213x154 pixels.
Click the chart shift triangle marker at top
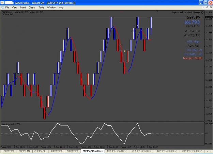point(157,11)
